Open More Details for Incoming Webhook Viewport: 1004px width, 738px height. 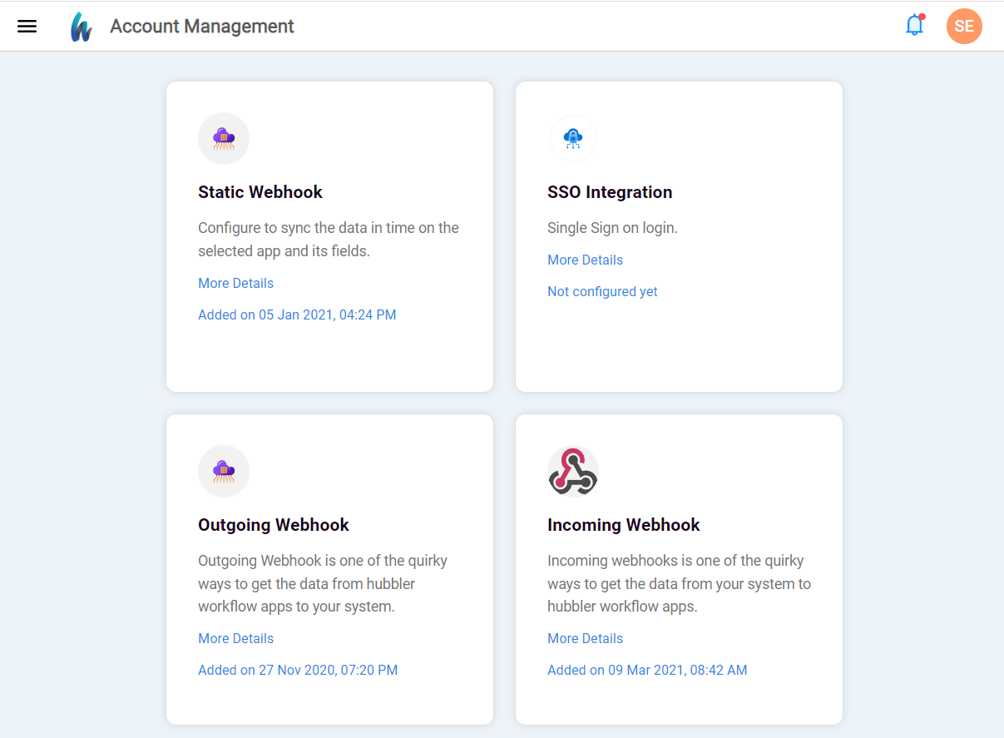point(585,638)
